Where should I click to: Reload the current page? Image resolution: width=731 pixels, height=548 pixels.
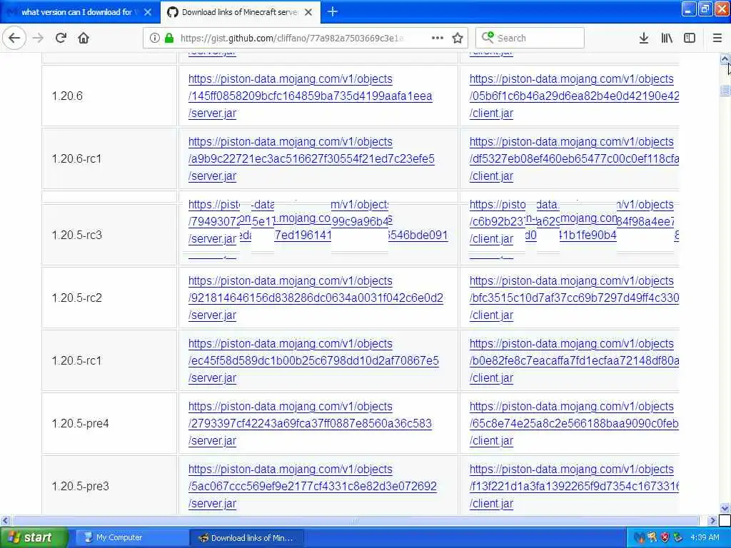(x=61, y=38)
